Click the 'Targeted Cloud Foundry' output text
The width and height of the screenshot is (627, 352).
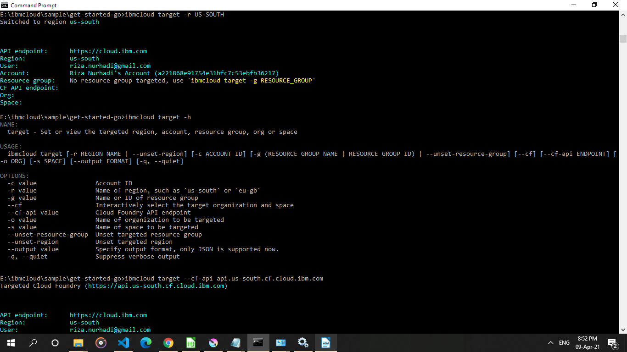pyautogui.click(x=40, y=286)
